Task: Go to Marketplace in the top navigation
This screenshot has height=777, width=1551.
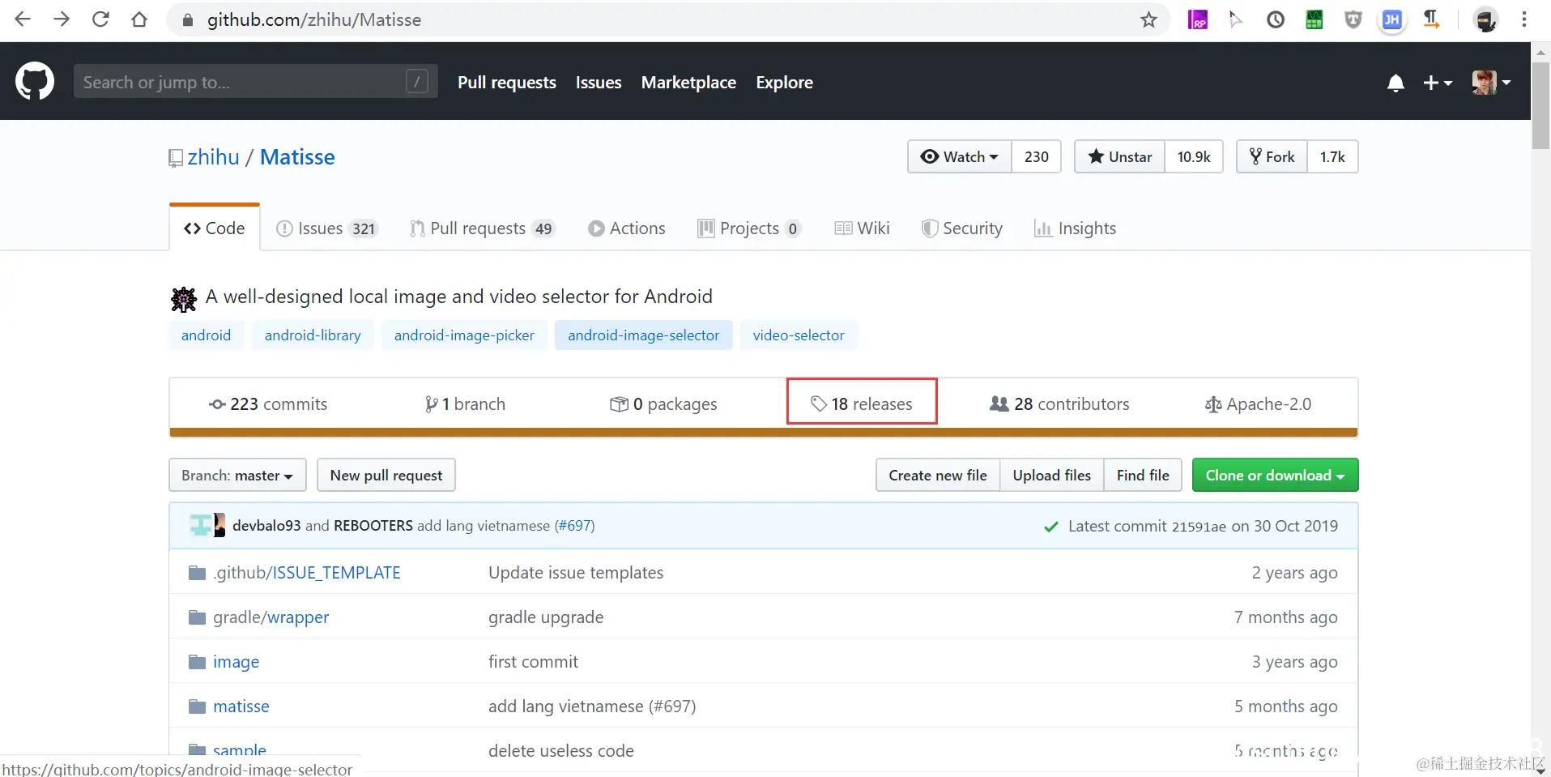Action: pos(688,83)
